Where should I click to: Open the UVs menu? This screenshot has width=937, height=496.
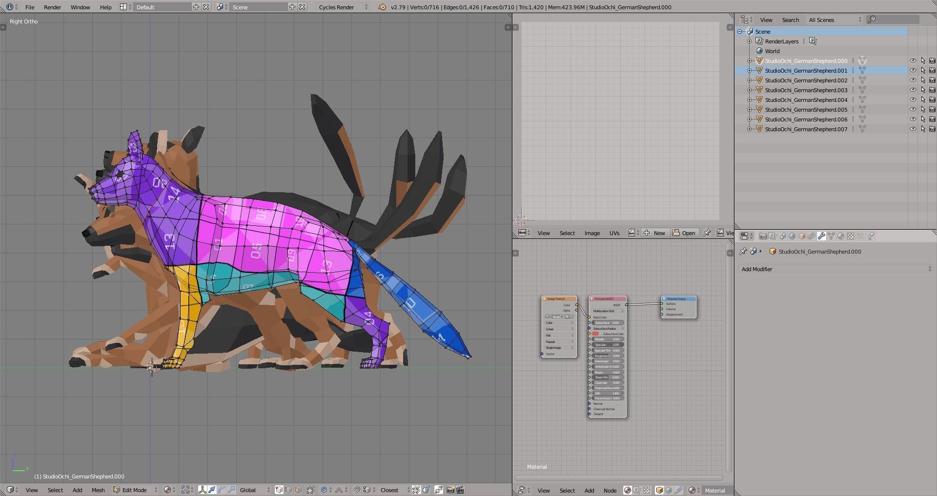pyautogui.click(x=614, y=233)
